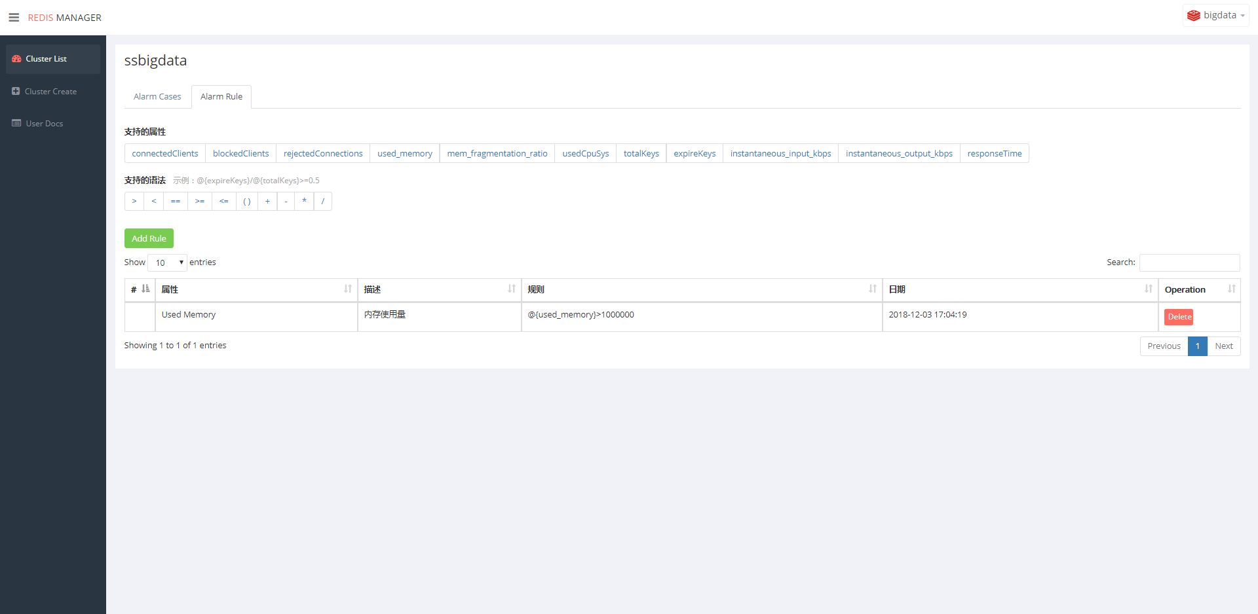Click the Cluster List dashboard icon
1258x614 pixels.
pyautogui.click(x=16, y=59)
